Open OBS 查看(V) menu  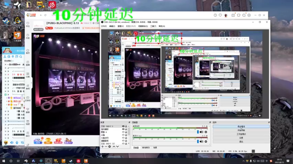120,26
